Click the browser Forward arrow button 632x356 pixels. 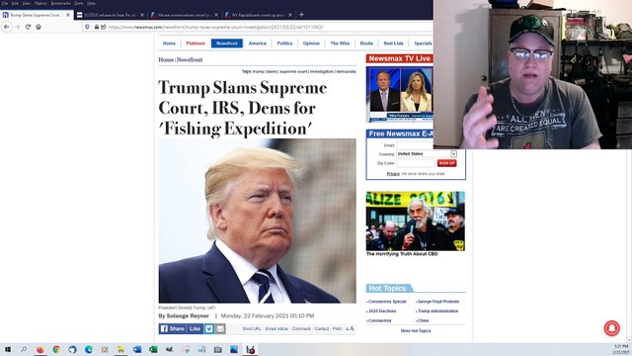coord(18,27)
